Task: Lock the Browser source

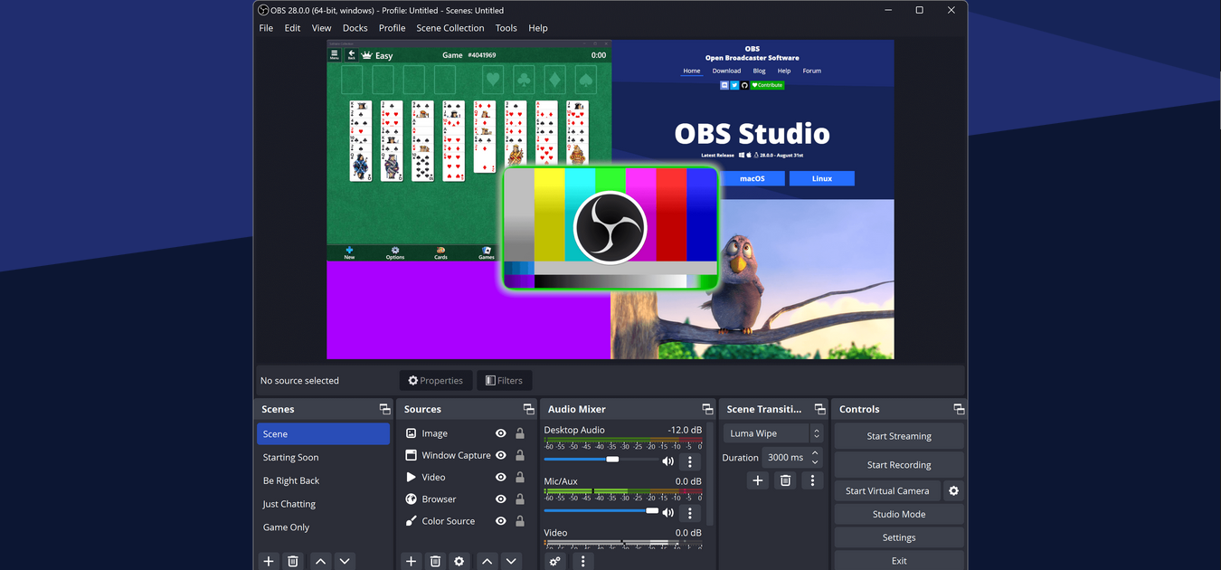Action: 520,499
